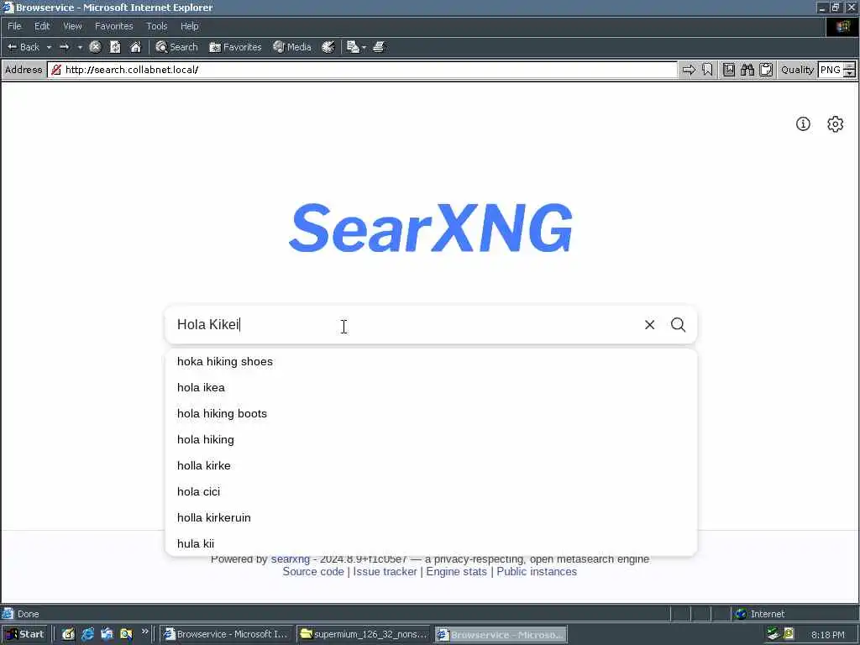The width and height of the screenshot is (860, 645).
Task: Click the 8:18 PM clock
Action: click(x=827, y=635)
